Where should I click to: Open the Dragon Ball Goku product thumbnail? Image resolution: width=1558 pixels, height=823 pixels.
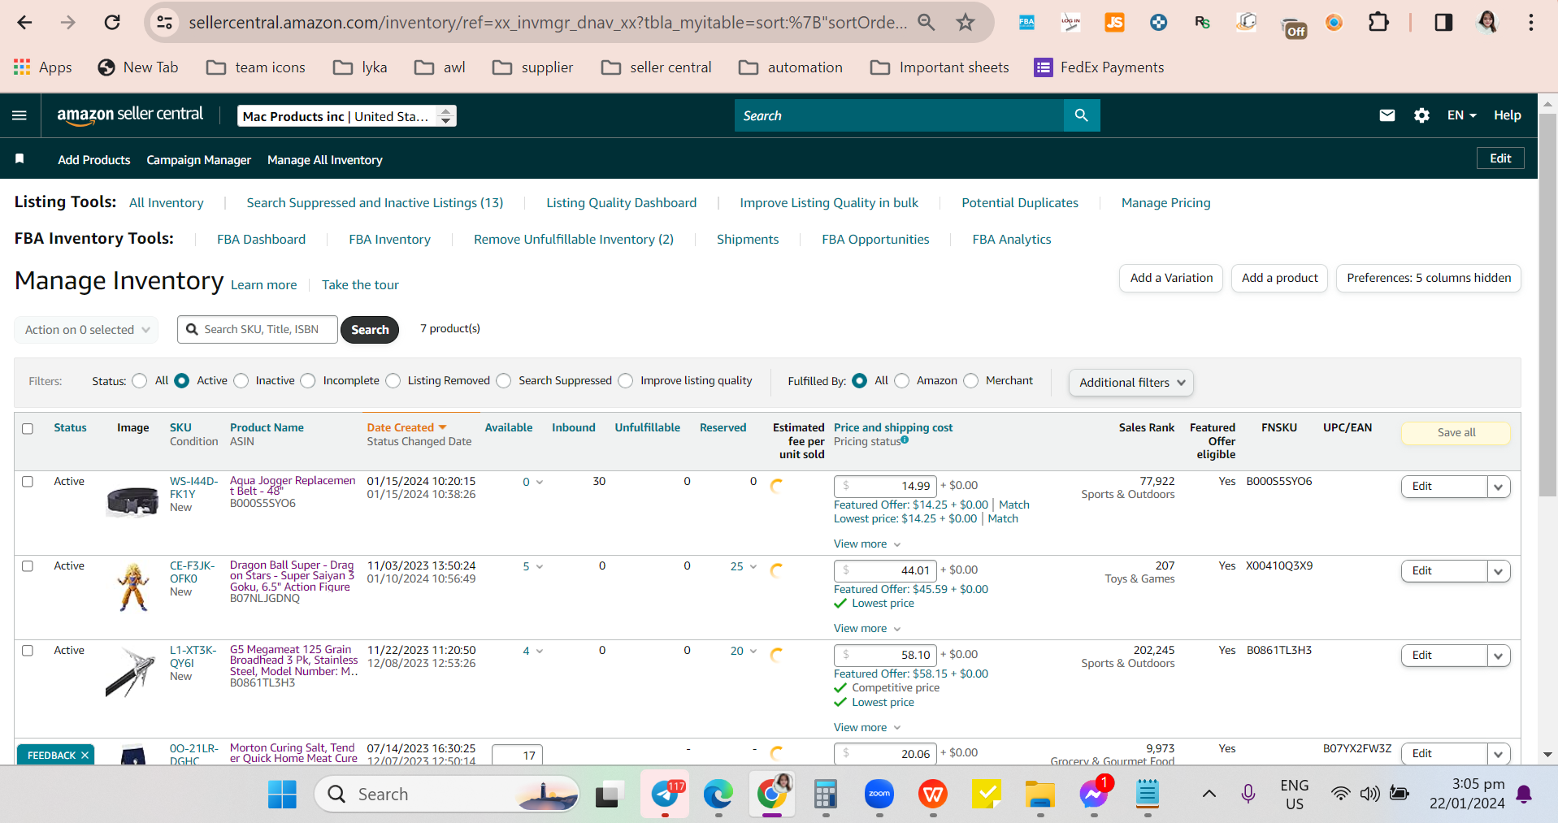point(133,587)
